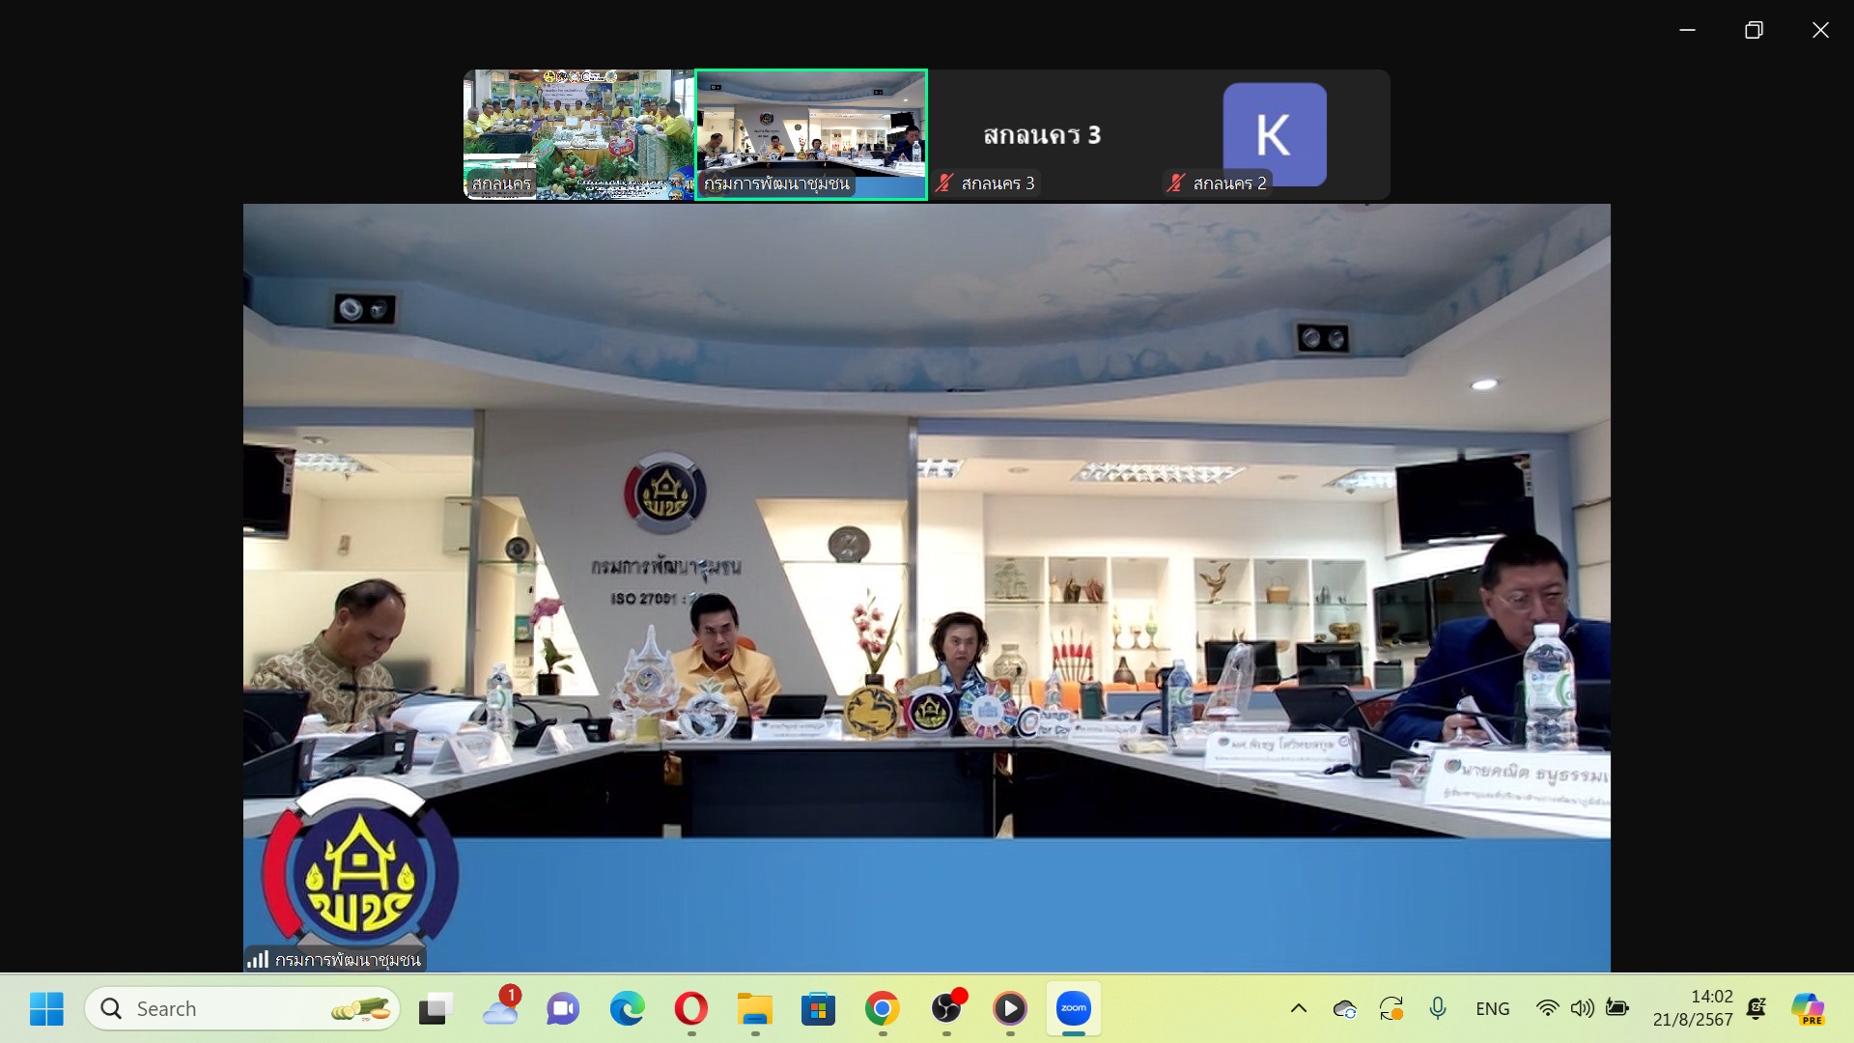The width and height of the screenshot is (1854, 1043).
Task: Select the สกลนคร video thumbnail
Action: tap(579, 134)
